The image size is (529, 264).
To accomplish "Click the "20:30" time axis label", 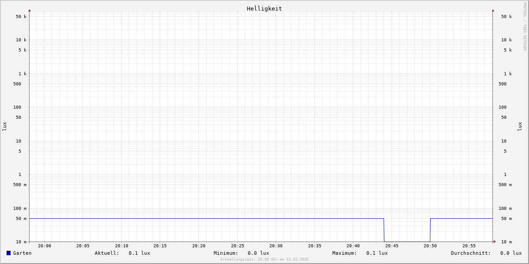I will [276, 246].
